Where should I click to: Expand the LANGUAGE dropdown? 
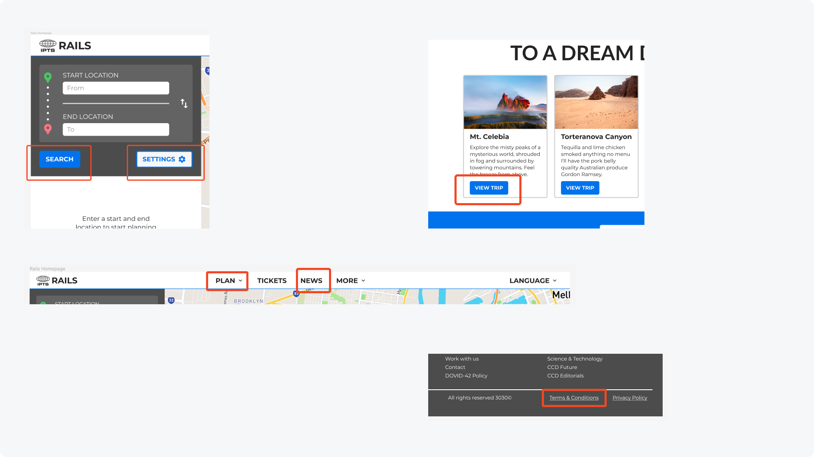533,281
